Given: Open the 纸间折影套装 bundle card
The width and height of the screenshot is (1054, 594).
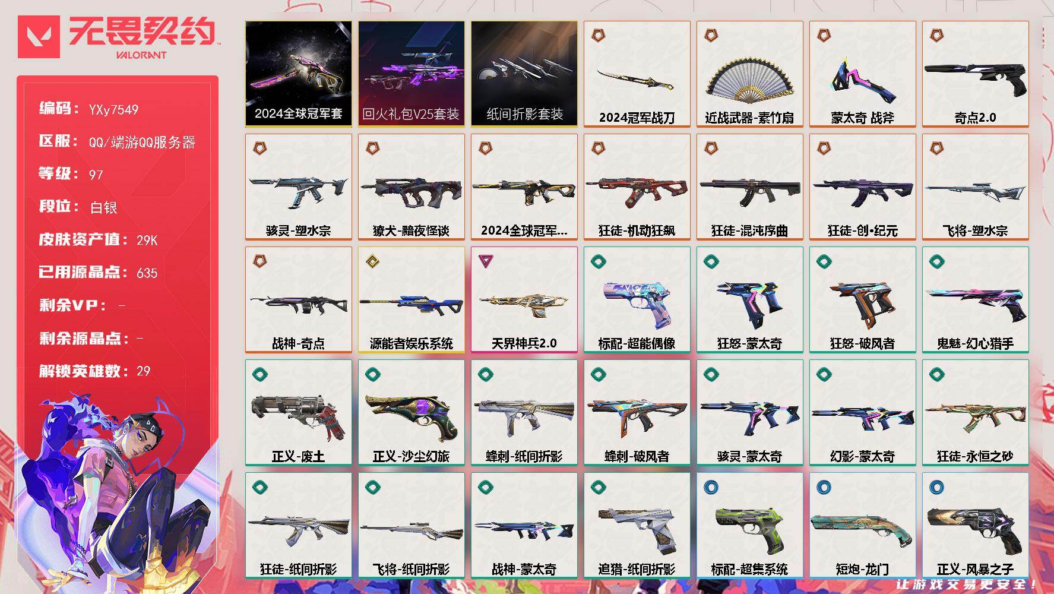Looking at the screenshot, I should 524,74.
